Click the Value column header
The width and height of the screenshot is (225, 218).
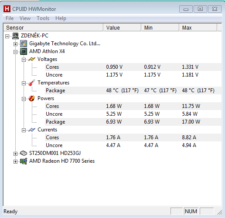[122, 27]
